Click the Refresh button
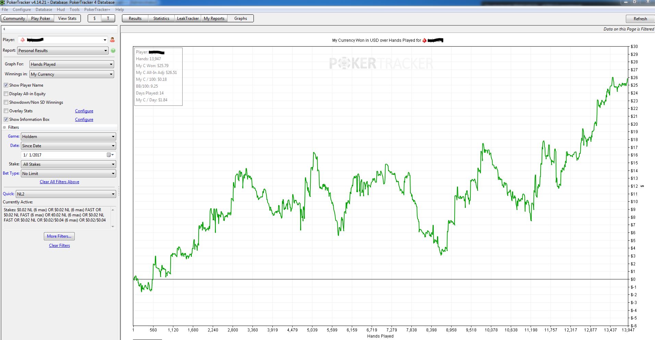Screen dimensions: 655x340 pyautogui.click(x=640, y=19)
